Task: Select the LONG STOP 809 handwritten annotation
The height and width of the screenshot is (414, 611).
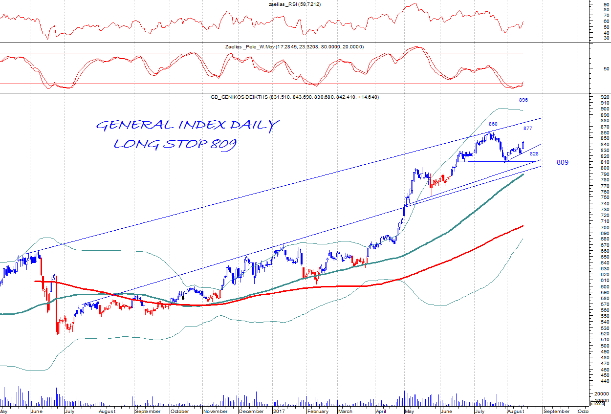Action: click(x=175, y=144)
